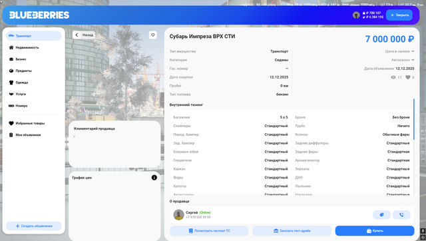Click Посмотреть паспорт ТС button
This screenshot has height=241, width=426.
pyautogui.click(x=209, y=231)
